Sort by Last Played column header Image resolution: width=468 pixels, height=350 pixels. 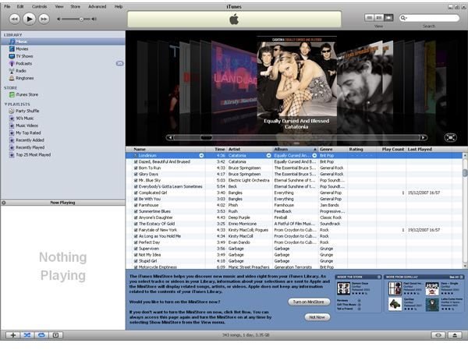pyautogui.click(x=429, y=149)
